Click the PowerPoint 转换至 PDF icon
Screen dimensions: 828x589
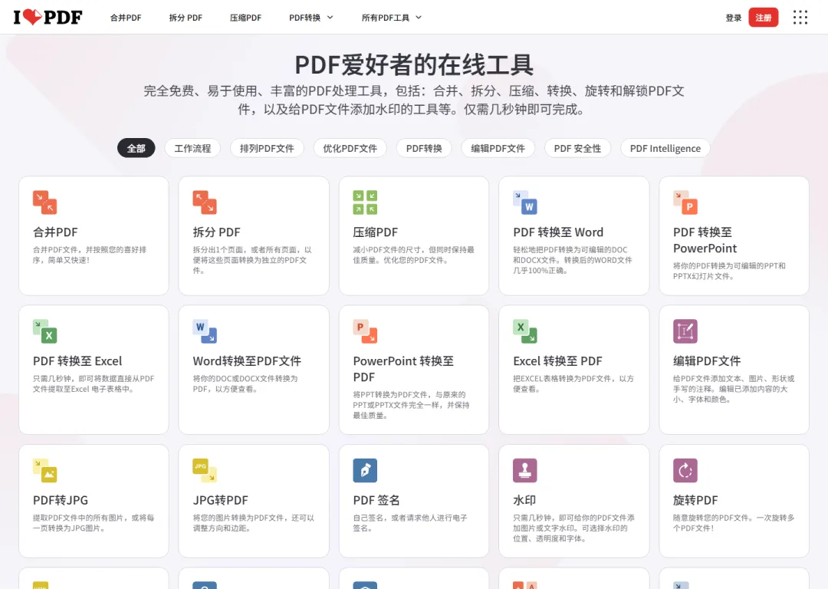pyautogui.click(x=365, y=331)
